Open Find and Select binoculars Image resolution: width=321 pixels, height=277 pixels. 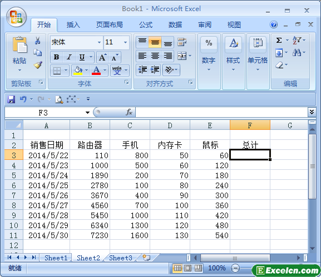tap(297, 53)
